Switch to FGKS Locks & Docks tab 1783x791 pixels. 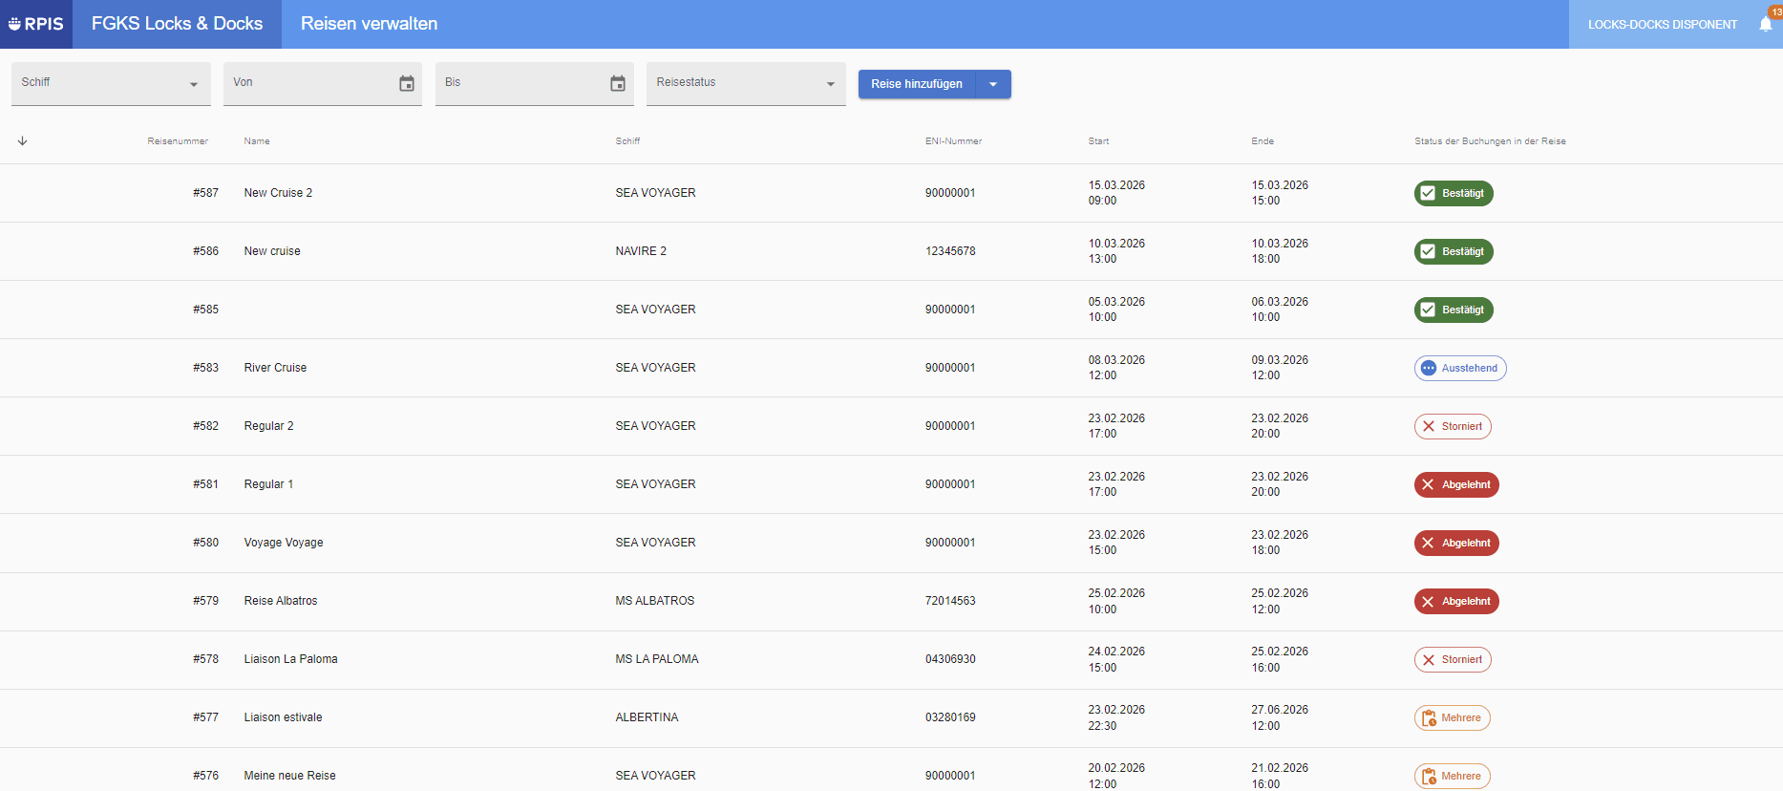pyautogui.click(x=177, y=24)
